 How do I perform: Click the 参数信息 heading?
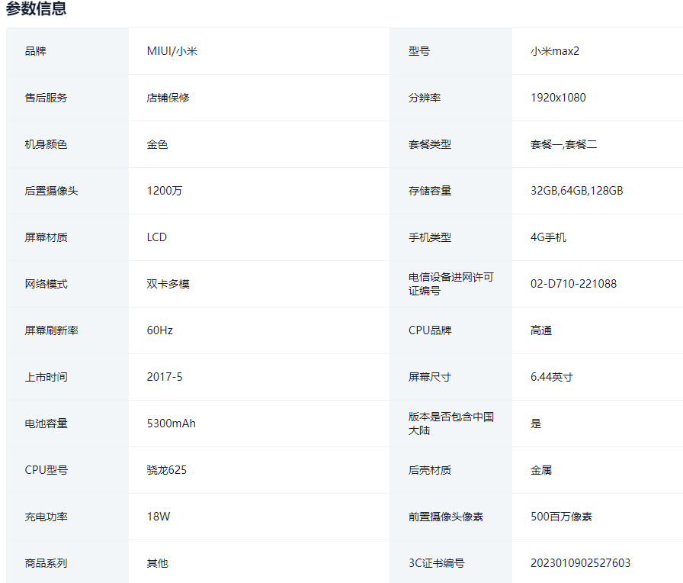pos(36,8)
